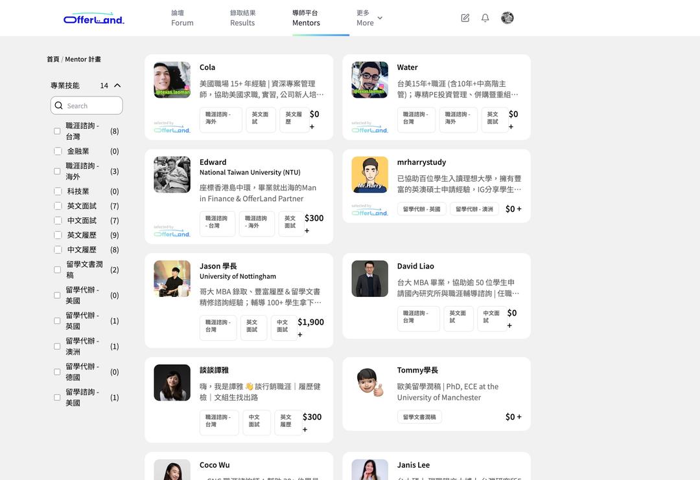Open Water's profile photo
This screenshot has width=700, height=480.
[x=369, y=80]
